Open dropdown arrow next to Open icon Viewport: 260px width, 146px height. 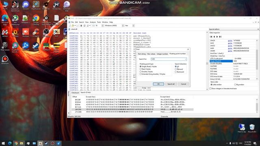coord(75,26)
